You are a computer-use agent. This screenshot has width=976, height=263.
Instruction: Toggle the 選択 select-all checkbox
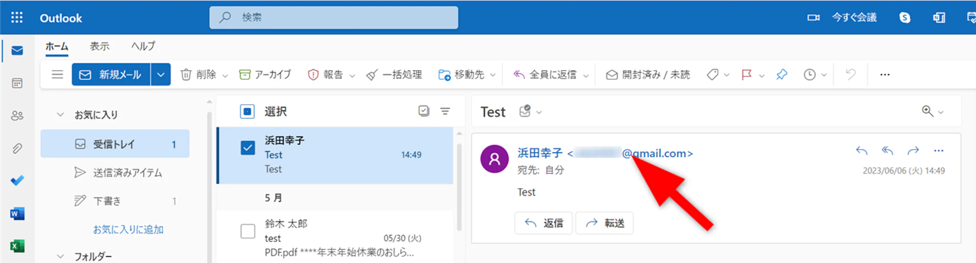click(x=247, y=111)
